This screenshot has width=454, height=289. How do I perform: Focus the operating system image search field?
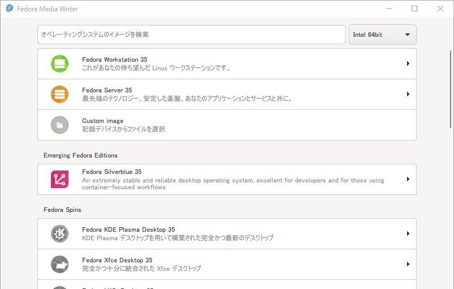pos(191,35)
